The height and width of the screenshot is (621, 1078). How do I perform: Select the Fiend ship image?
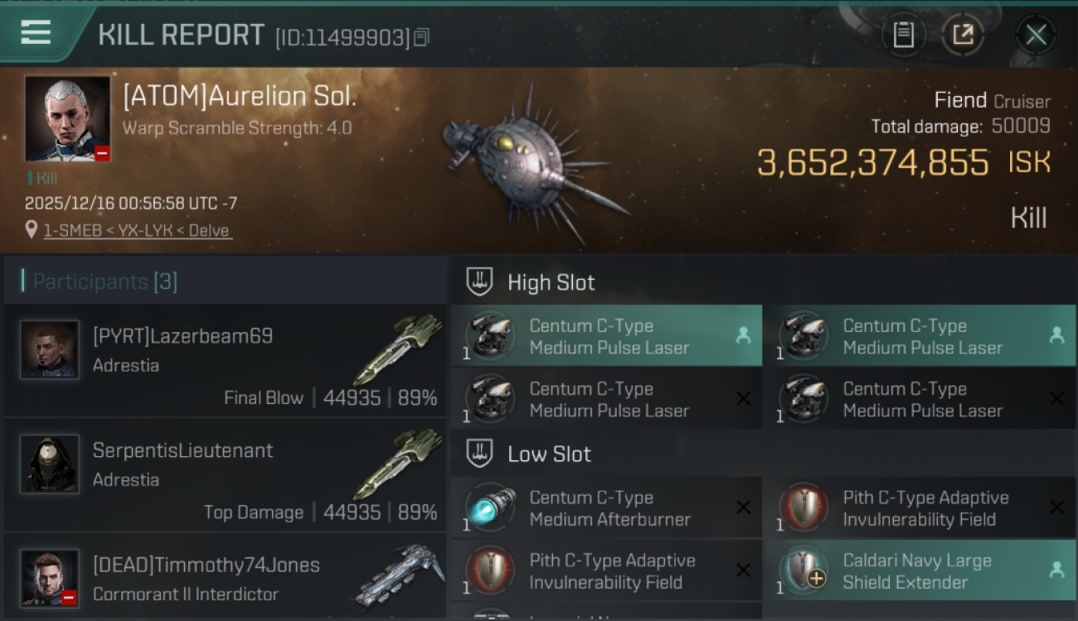tap(532, 162)
